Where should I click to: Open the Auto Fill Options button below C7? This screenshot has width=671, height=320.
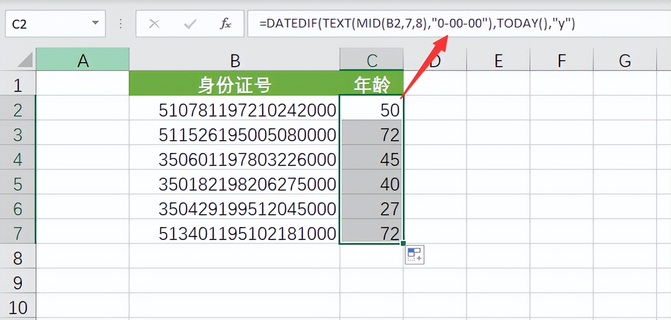[414, 254]
